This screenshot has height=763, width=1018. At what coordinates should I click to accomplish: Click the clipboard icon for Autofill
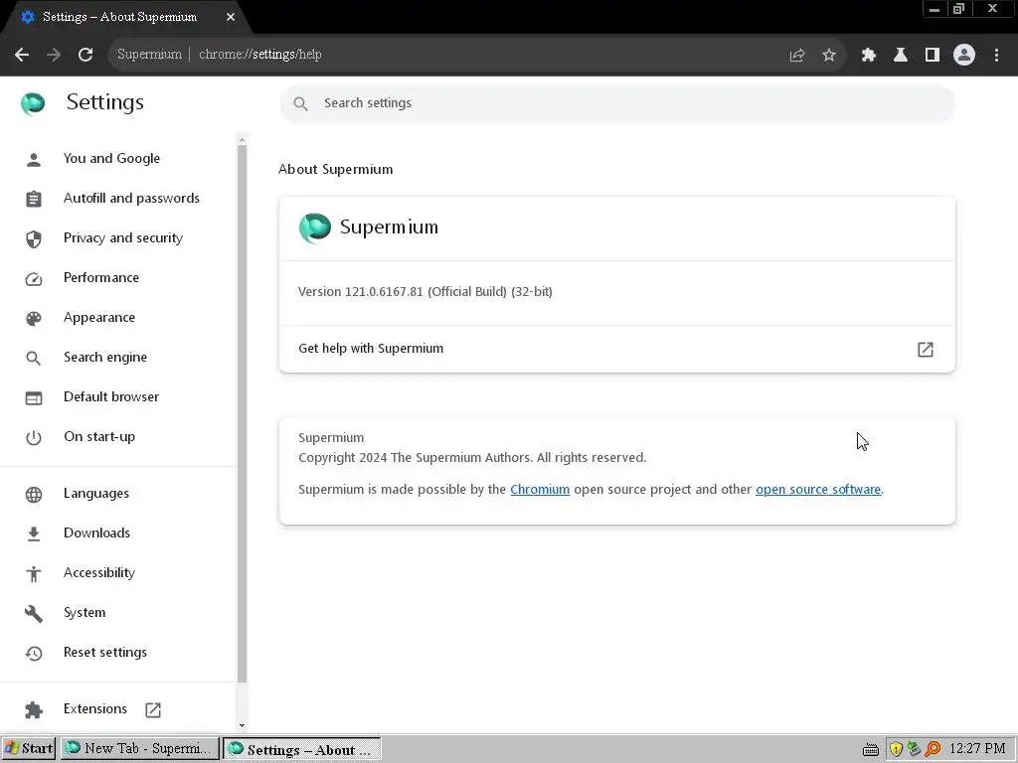coord(34,199)
